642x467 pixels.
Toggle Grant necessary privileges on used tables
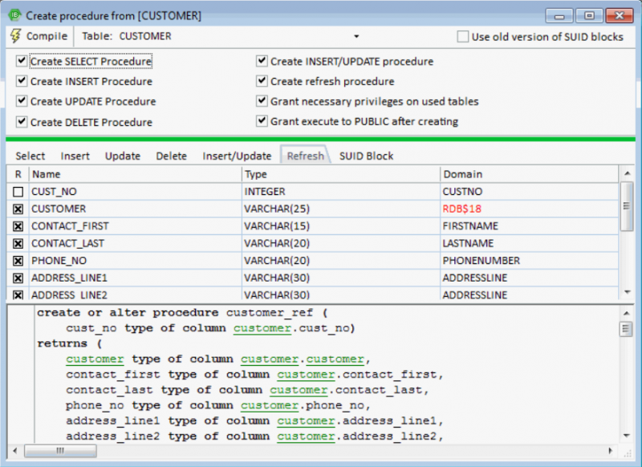click(x=262, y=101)
